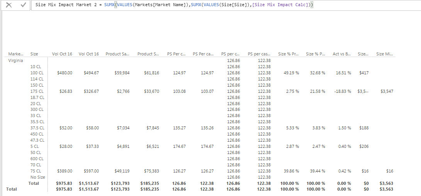Click the Size % Pr... column header
The height and width of the screenshot is (196, 421).
coord(289,54)
